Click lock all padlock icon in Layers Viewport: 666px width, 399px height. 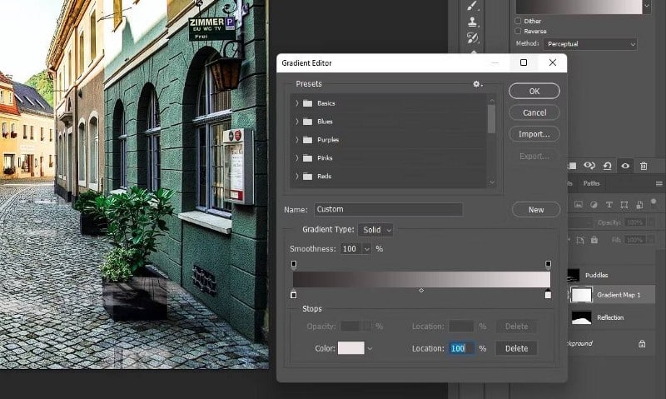pos(594,240)
